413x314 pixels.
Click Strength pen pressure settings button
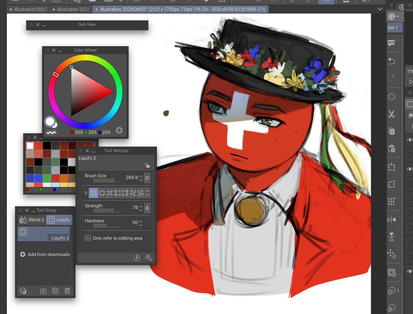[147, 208]
